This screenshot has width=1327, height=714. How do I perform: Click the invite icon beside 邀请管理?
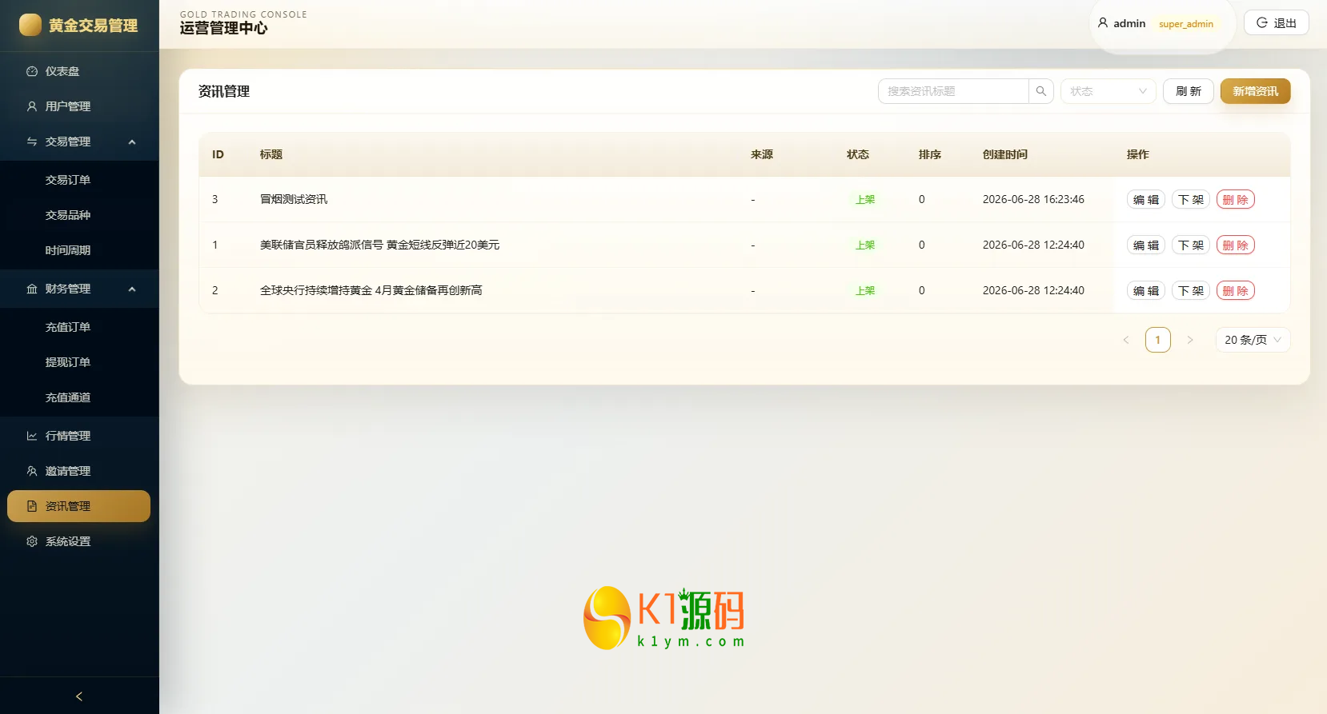pos(32,471)
